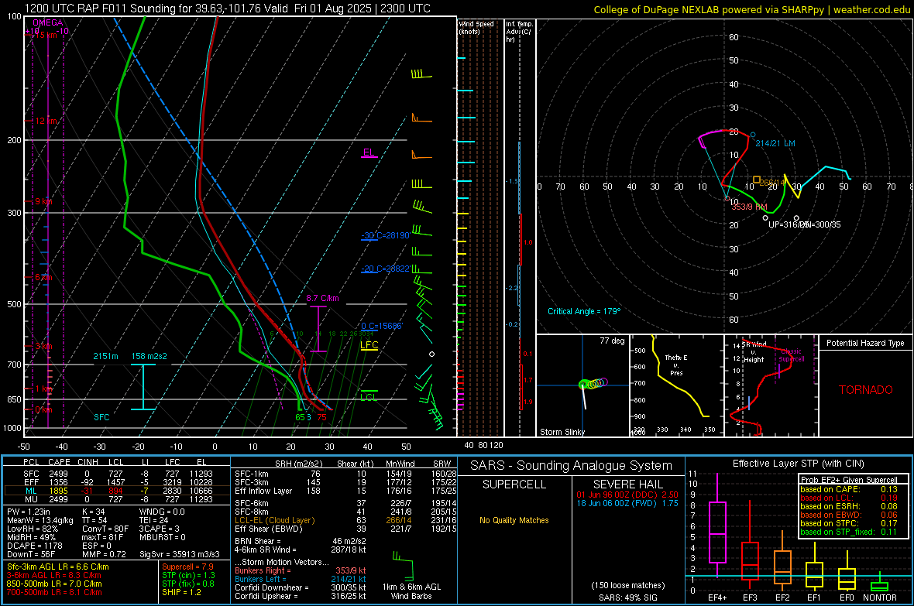
Task: Click the 'PW = 1.23in' value
Action: coord(29,512)
